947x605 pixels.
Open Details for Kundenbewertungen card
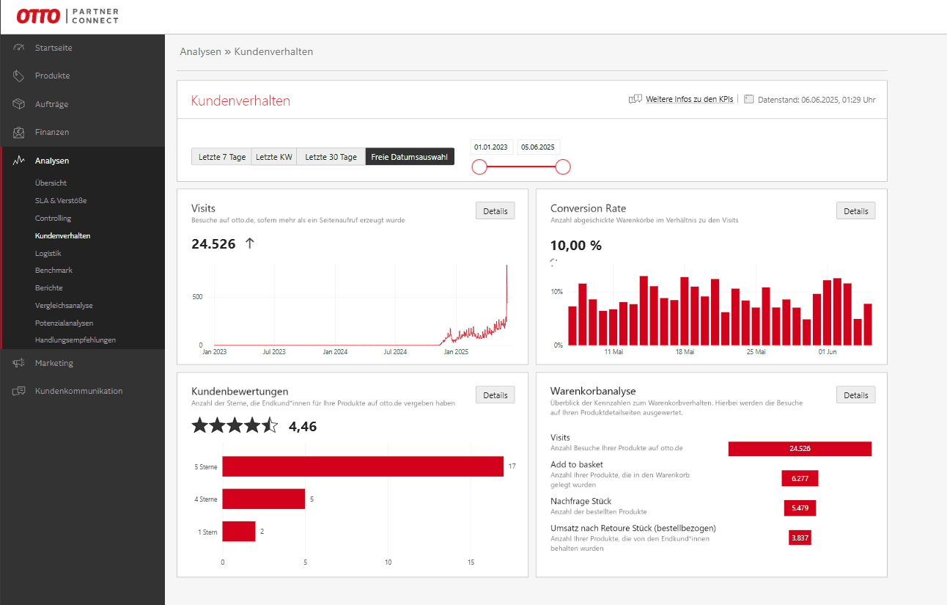495,395
